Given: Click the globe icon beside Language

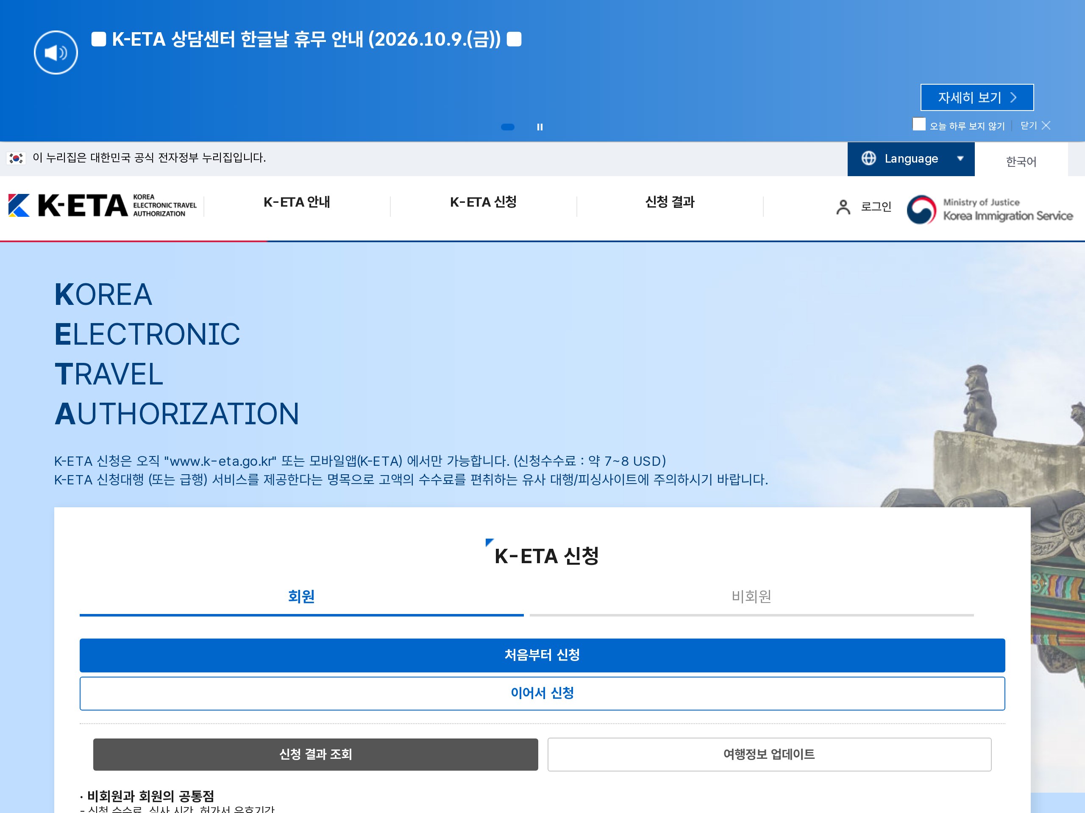Looking at the screenshot, I should pos(869,158).
